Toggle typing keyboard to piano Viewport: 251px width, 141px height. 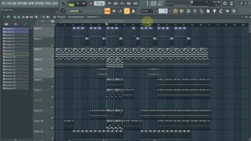107,11
